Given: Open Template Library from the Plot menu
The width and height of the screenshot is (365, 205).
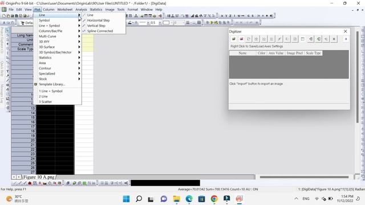Looking at the screenshot, I should coord(58,84).
